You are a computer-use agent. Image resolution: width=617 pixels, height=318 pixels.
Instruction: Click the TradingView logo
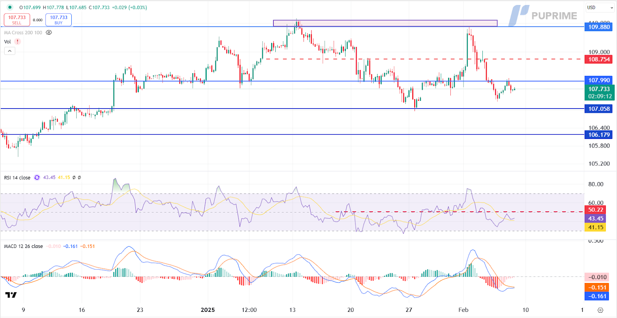11,295
